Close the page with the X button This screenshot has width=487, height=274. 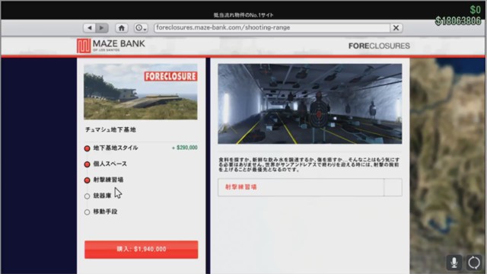[396, 28]
